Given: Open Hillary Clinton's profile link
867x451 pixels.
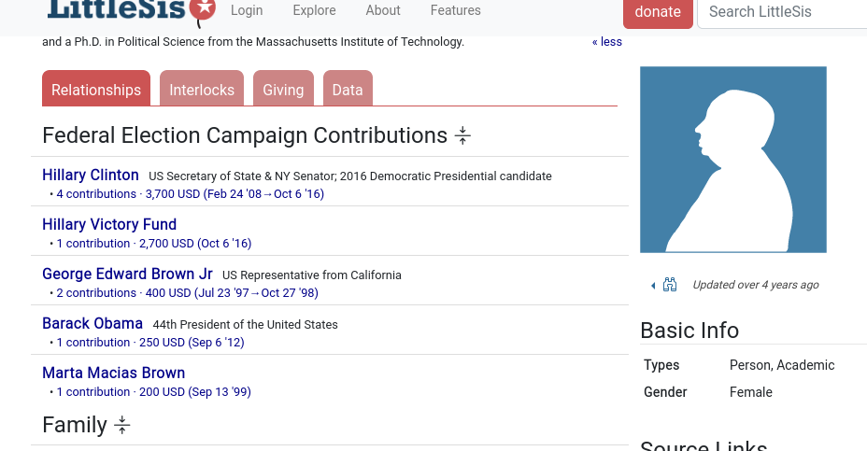Looking at the screenshot, I should (x=91, y=176).
